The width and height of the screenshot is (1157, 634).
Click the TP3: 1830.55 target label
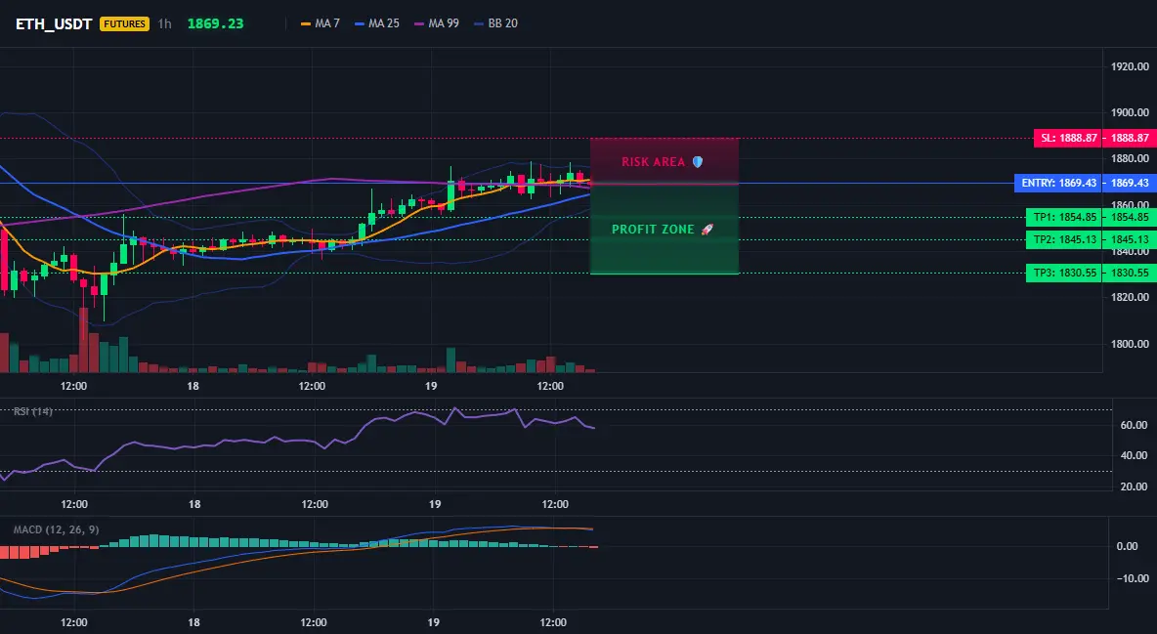click(x=1064, y=274)
